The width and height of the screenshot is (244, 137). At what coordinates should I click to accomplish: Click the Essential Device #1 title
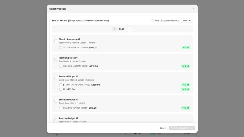[68, 100]
